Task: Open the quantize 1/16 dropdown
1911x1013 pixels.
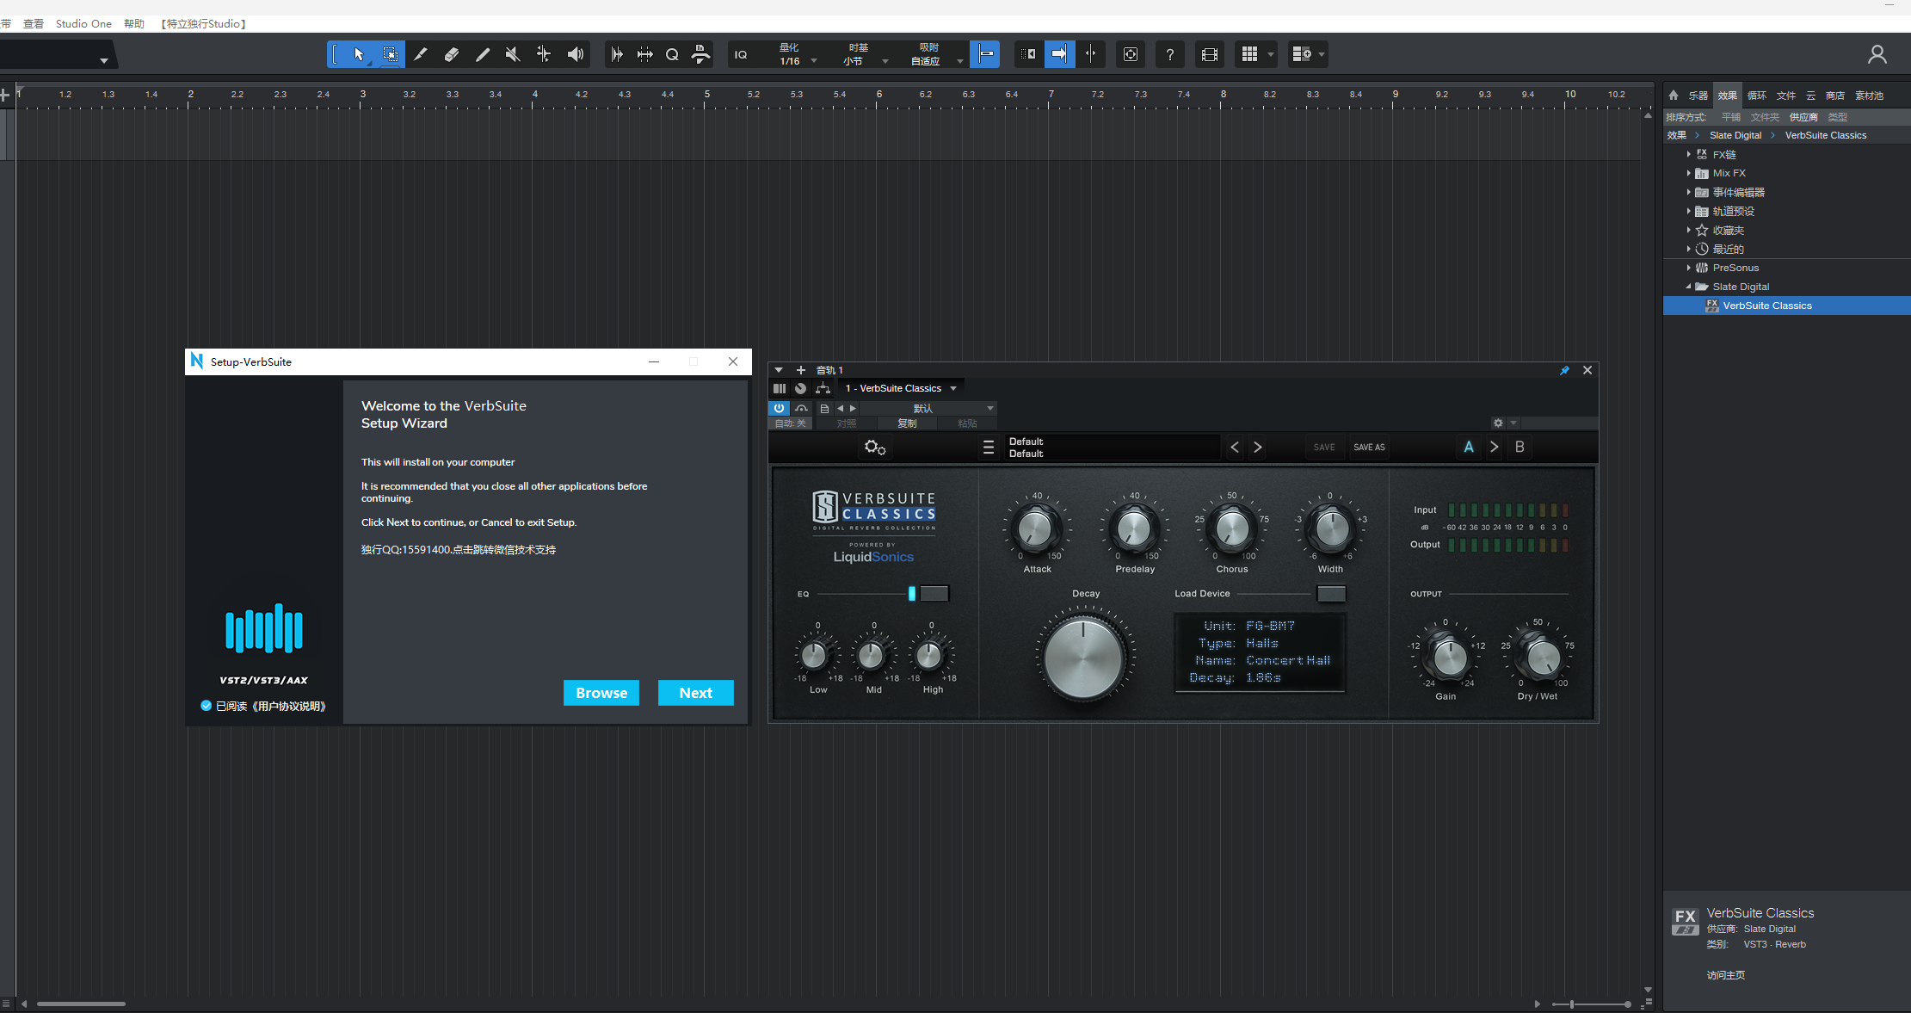Action: click(x=814, y=61)
